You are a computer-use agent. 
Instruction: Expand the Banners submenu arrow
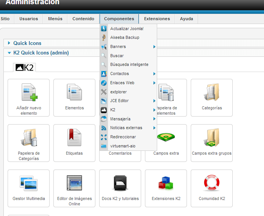click(x=154, y=47)
